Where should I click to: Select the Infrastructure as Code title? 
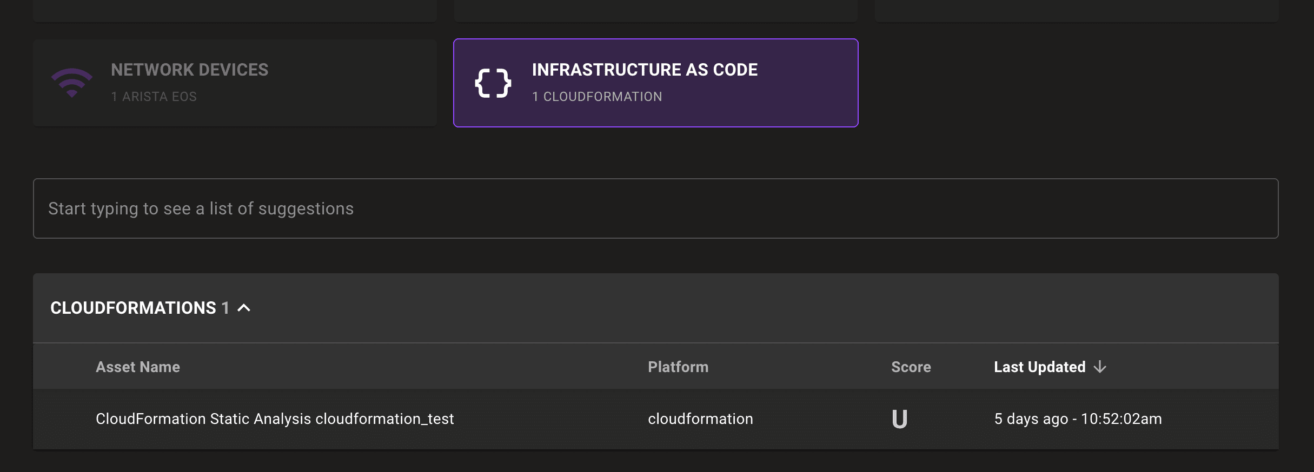click(x=645, y=70)
